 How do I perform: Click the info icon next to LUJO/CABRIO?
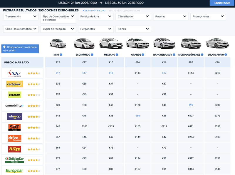[226, 55]
